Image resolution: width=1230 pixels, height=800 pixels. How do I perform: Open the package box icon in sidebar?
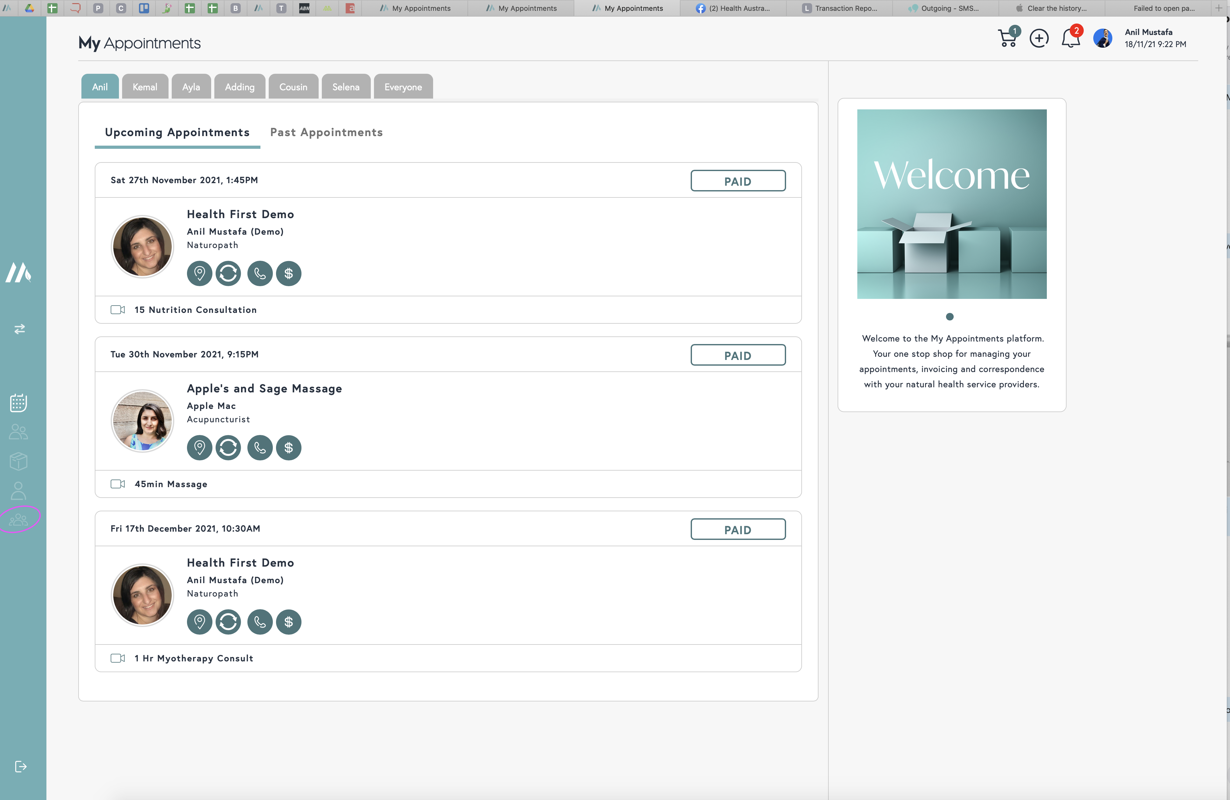pos(19,461)
